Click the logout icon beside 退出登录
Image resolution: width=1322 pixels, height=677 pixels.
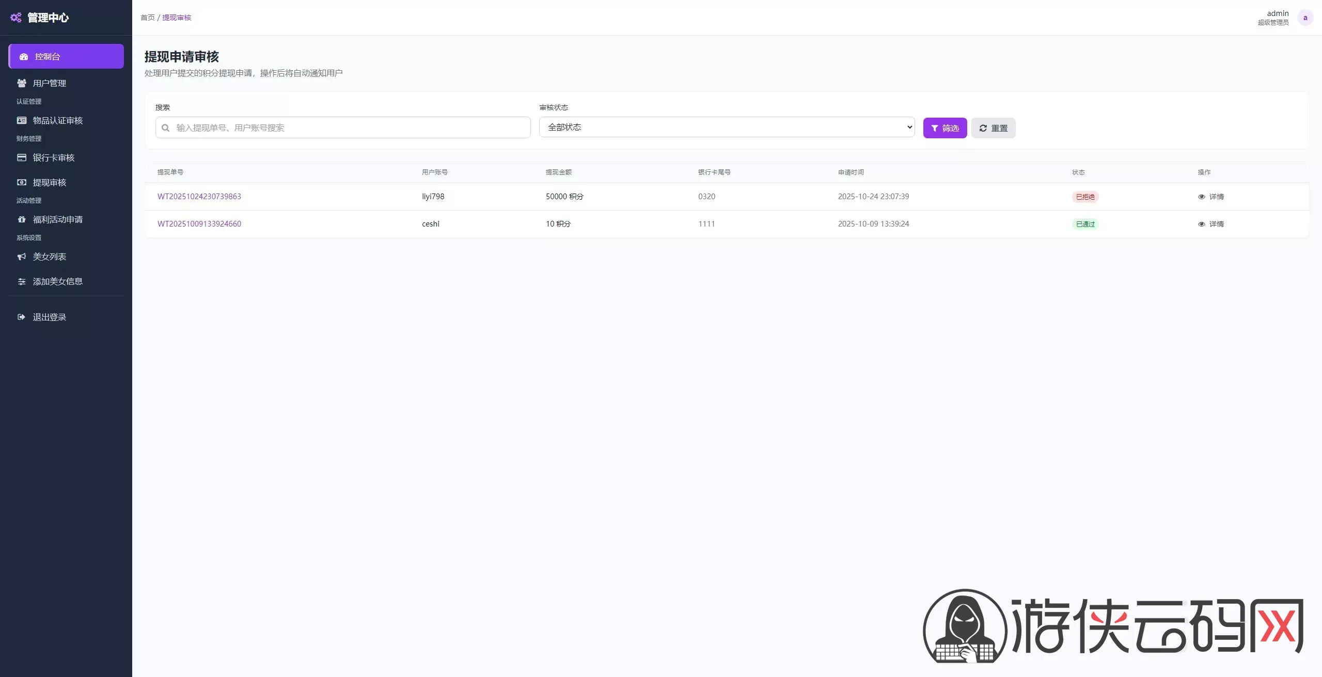(x=21, y=317)
